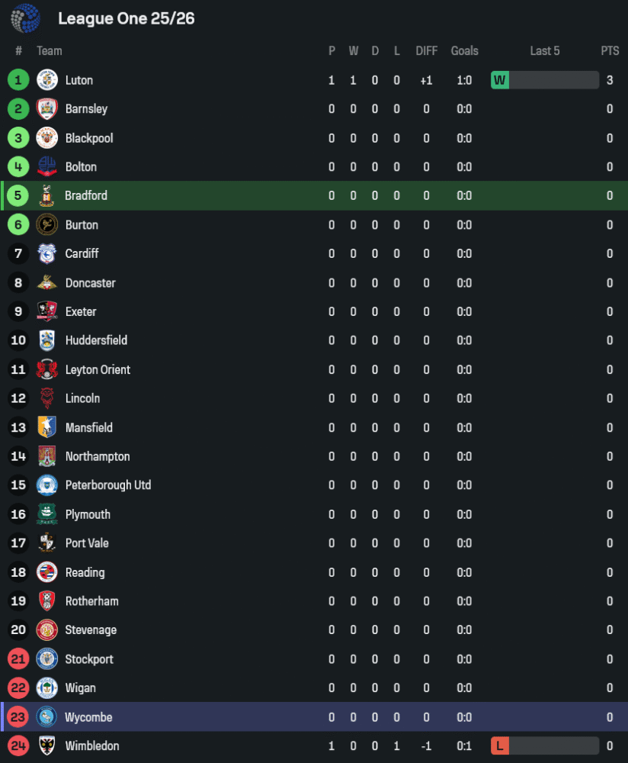The height and width of the screenshot is (763, 628).
Task: Sort table by PTS column header
Action: pos(610,51)
